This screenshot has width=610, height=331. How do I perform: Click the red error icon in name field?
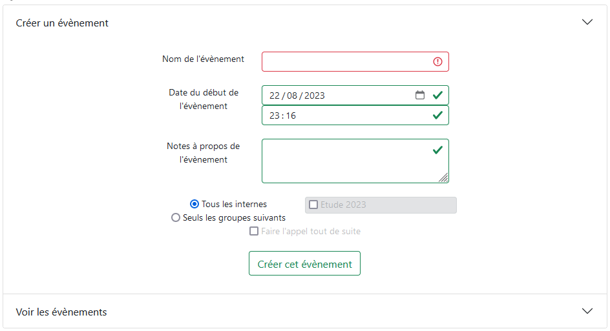(437, 62)
